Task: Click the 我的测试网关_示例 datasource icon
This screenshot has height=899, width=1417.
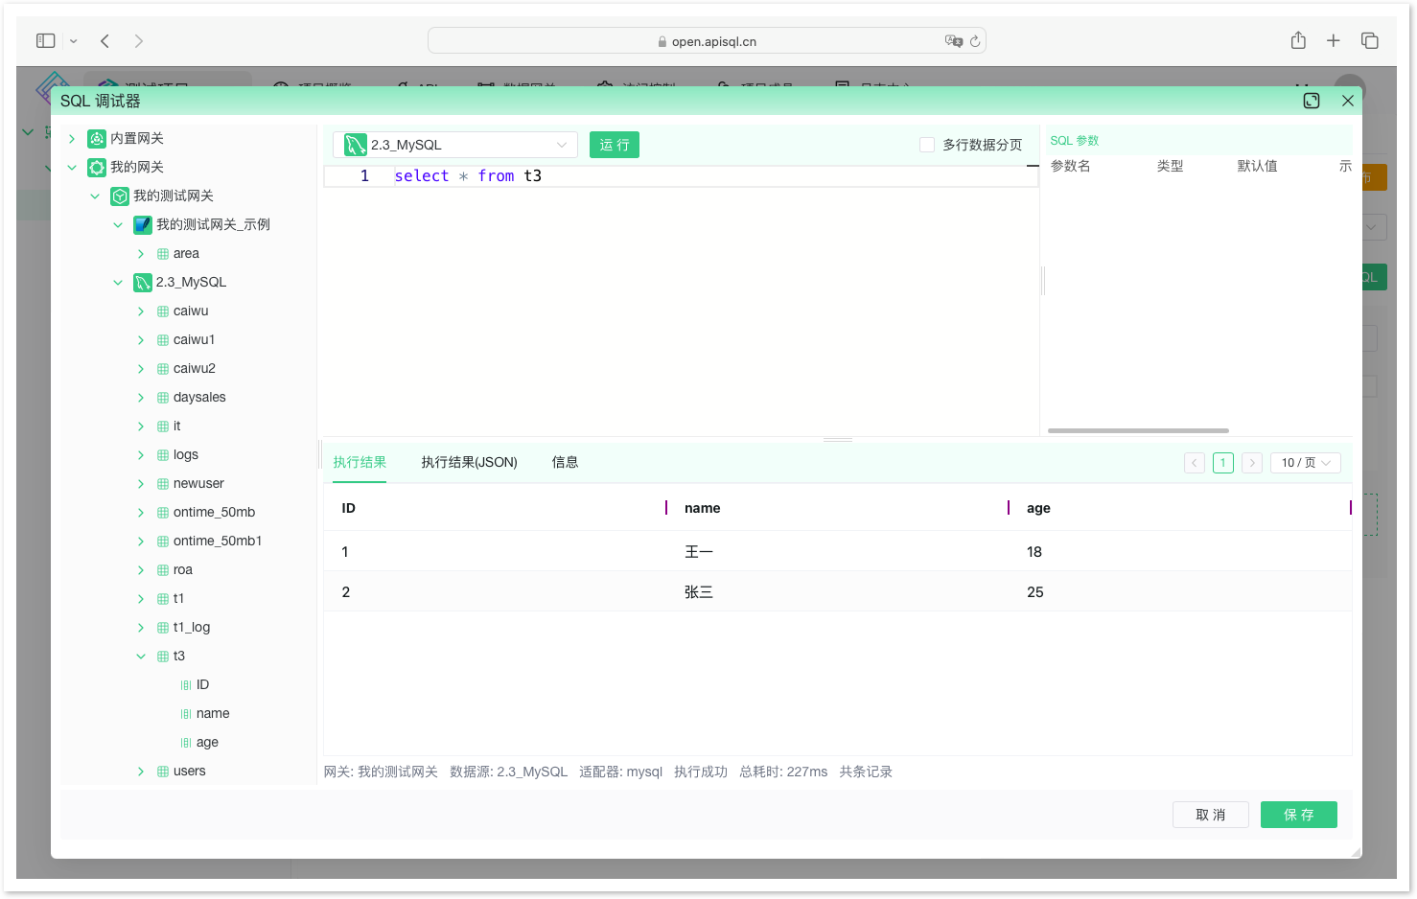Action: click(143, 225)
